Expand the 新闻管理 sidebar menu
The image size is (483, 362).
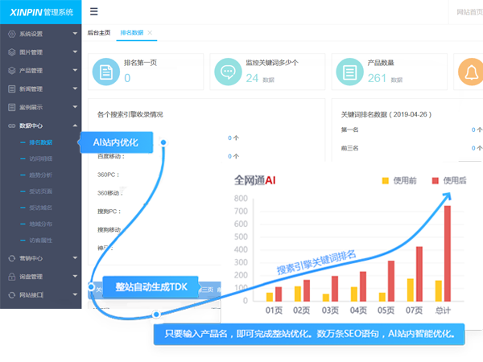(x=75, y=88)
